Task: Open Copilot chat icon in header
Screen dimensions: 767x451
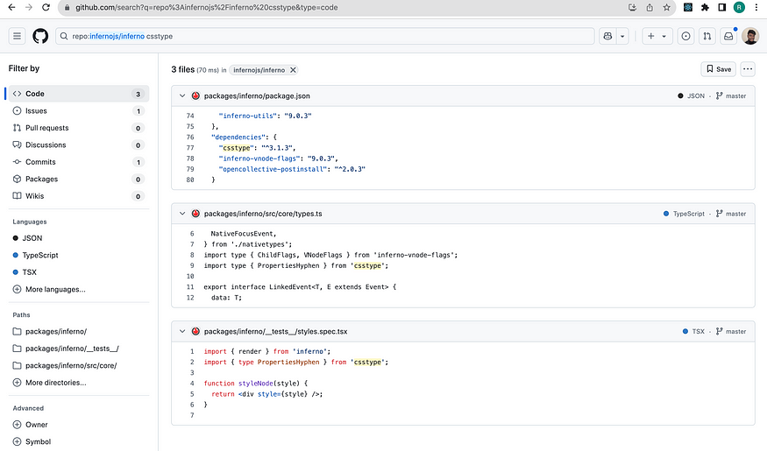Action: point(607,36)
